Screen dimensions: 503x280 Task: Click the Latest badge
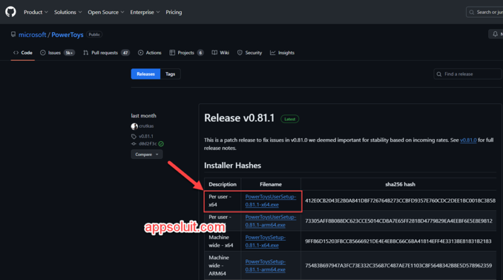[290, 119]
